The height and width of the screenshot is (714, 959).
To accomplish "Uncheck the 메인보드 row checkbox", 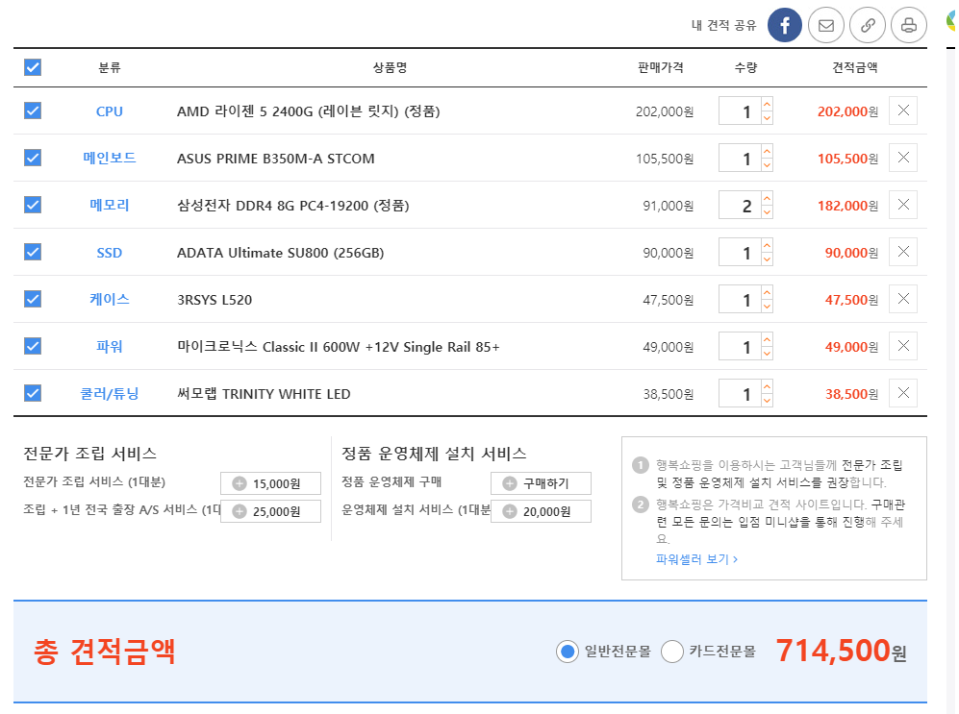I will pyautogui.click(x=33, y=158).
